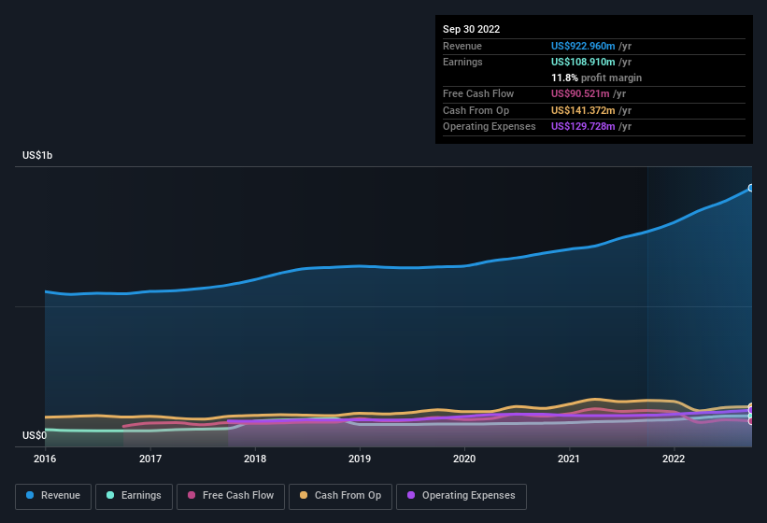Click the blue Revenue legend dot
Image resolution: width=767 pixels, height=523 pixels.
30,495
